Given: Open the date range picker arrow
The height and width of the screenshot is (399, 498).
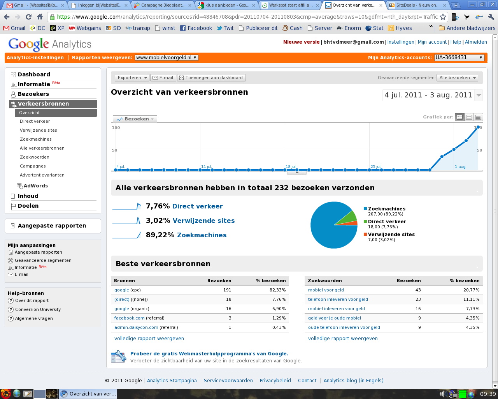Looking at the screenshot, I should pos(479,95).
